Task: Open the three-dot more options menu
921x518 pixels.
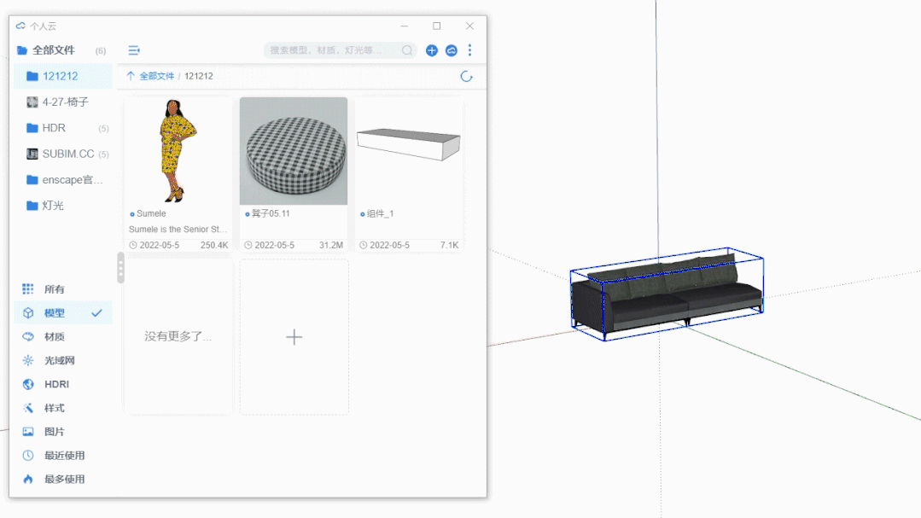Action: click(x=469, y=50)
